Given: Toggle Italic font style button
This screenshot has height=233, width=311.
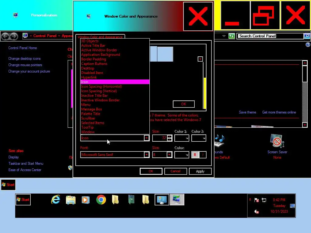Looking at the screenshot, I should point(203,155).
